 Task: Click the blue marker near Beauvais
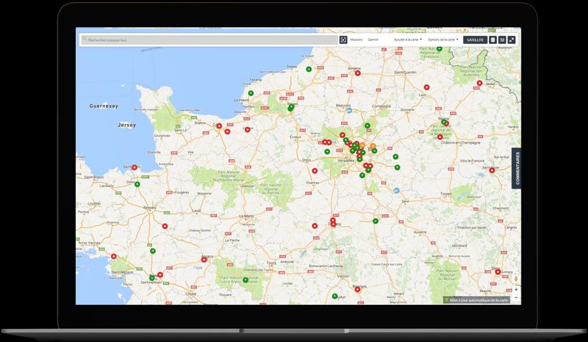click(349, 111)
